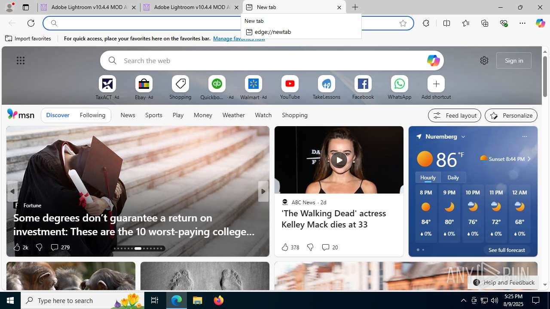Screen dimensions: 550x309
Task: Open a new tab with plus
Action: click(x=355, y=7)
